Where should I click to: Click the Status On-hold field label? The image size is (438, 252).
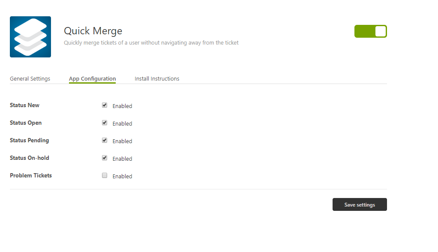click(x=30, y=158)
